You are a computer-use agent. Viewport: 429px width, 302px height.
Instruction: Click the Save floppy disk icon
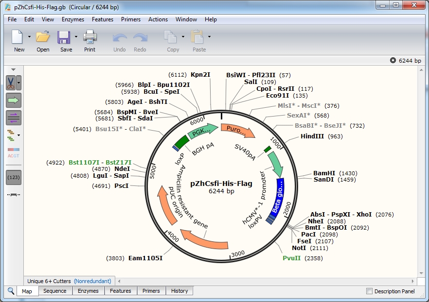pos(65,37)
